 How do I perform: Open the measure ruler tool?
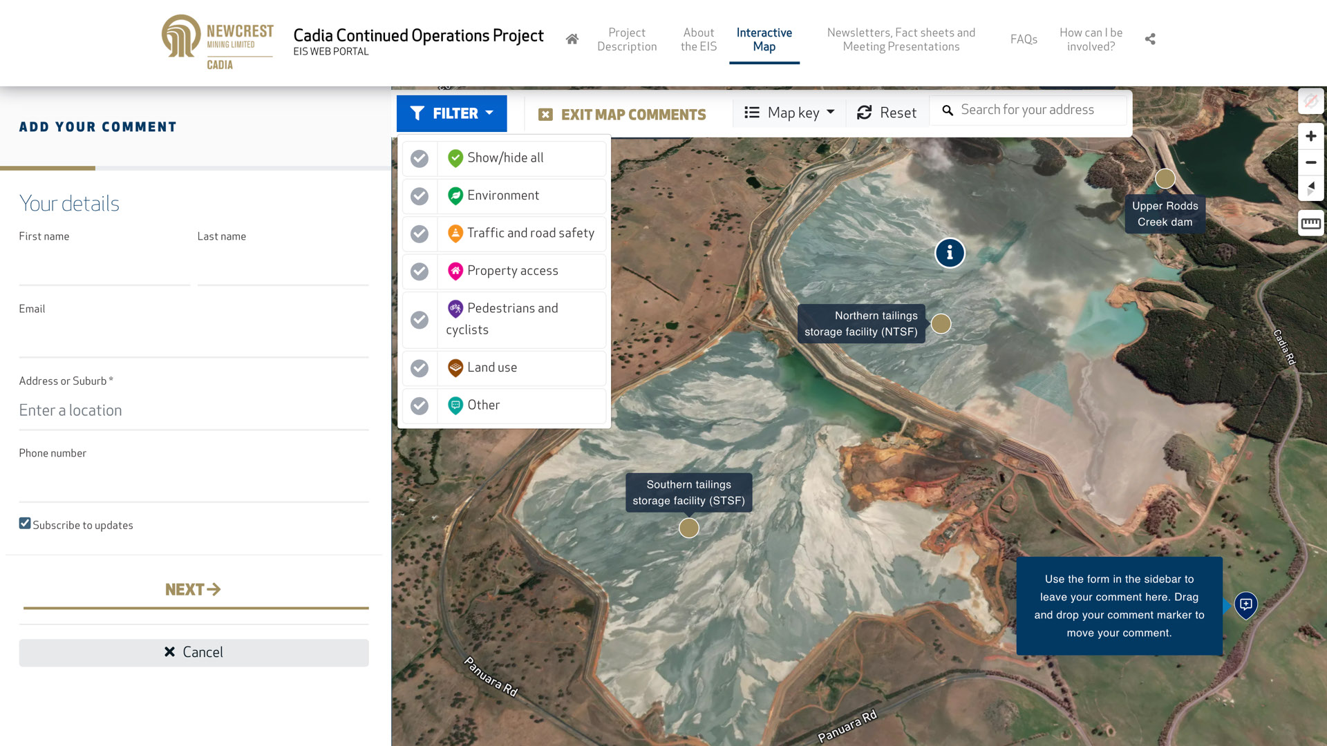[x=1310, y=223]
